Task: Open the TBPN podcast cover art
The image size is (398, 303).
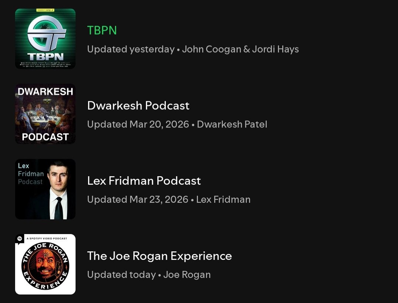Action: click(45, 39)
